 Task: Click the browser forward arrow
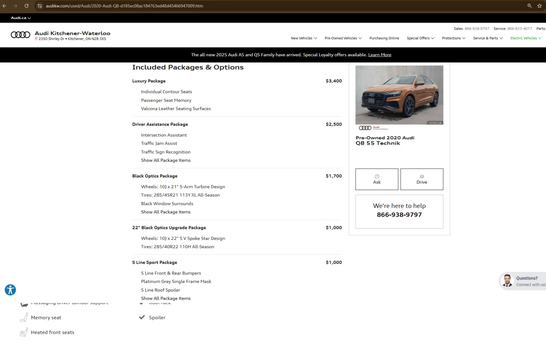tap(15, 6)
